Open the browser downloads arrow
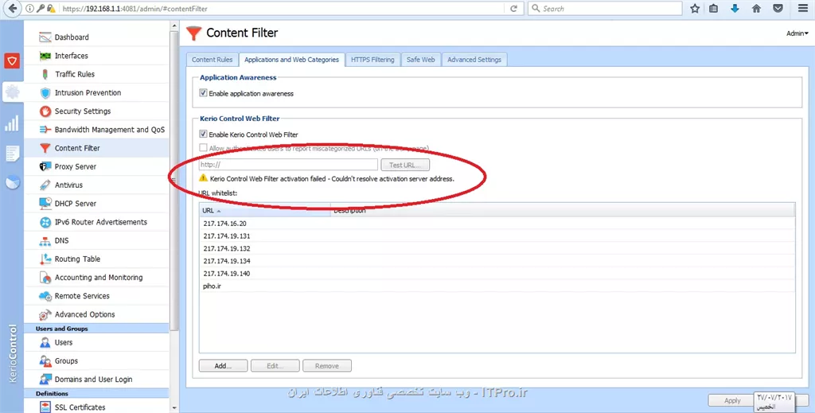 pos(735,8)
